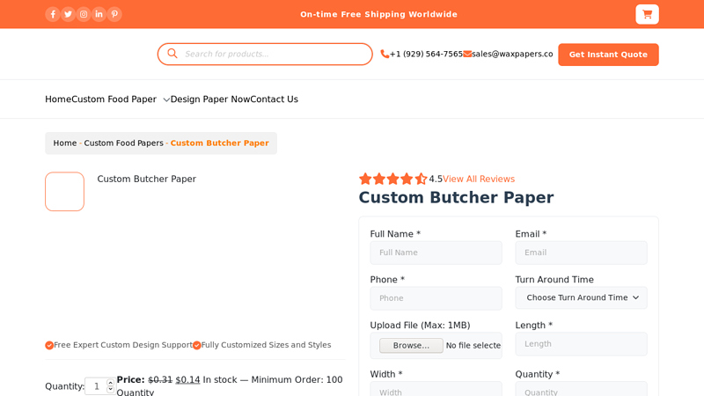Viewport: 704px width, 396px height.
Task: Select the product thumbnail image
Action: click(64, 192)
